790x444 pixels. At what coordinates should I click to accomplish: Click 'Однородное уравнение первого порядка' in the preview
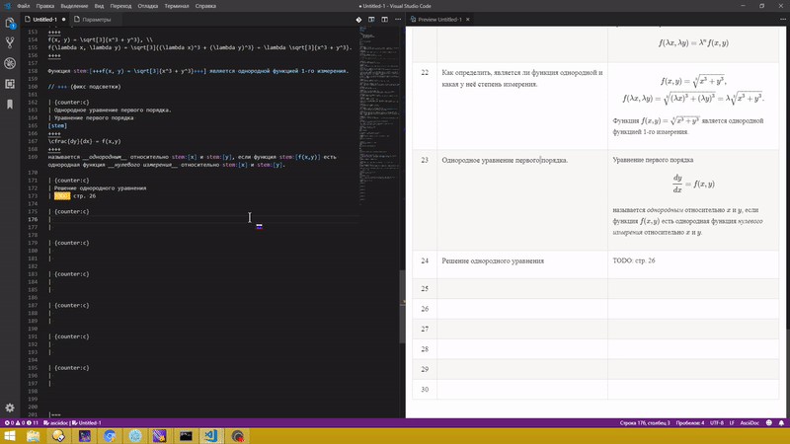coord(505,160)
